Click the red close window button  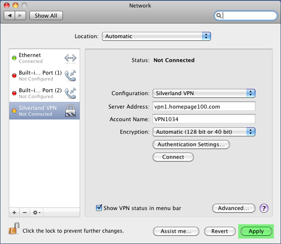7,5
